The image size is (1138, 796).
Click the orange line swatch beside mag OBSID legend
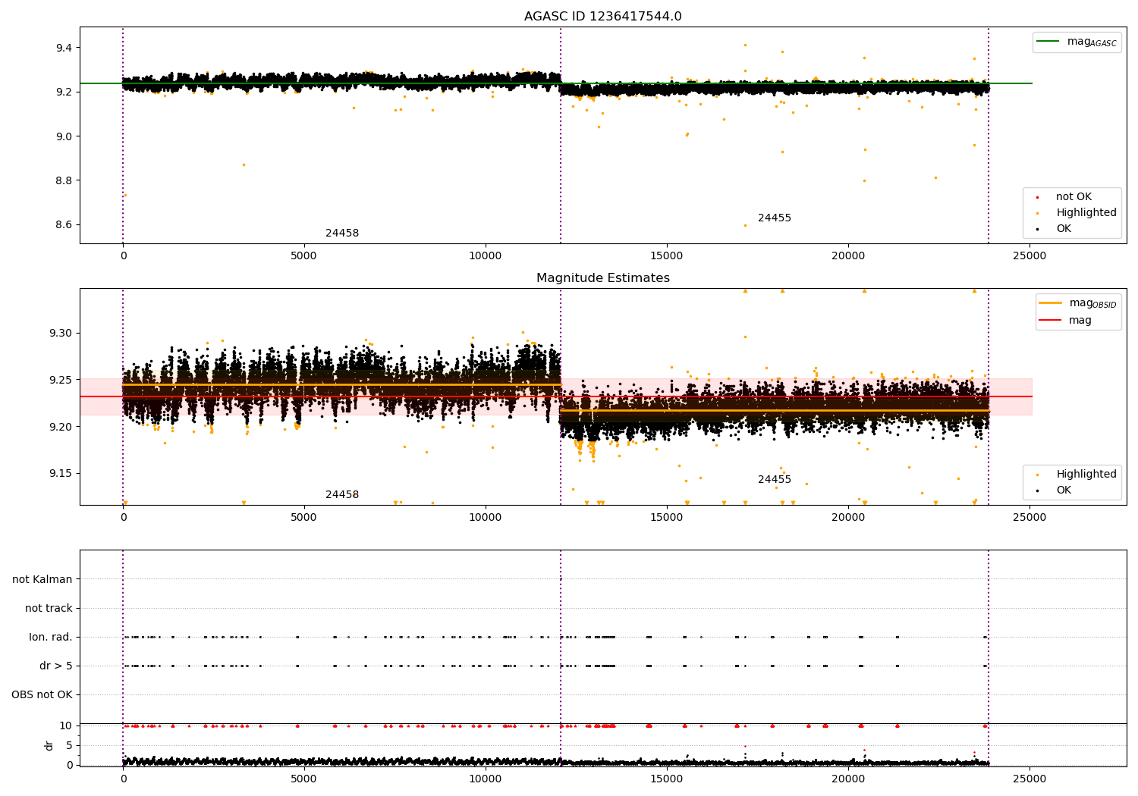click(x=1051, y=303)
